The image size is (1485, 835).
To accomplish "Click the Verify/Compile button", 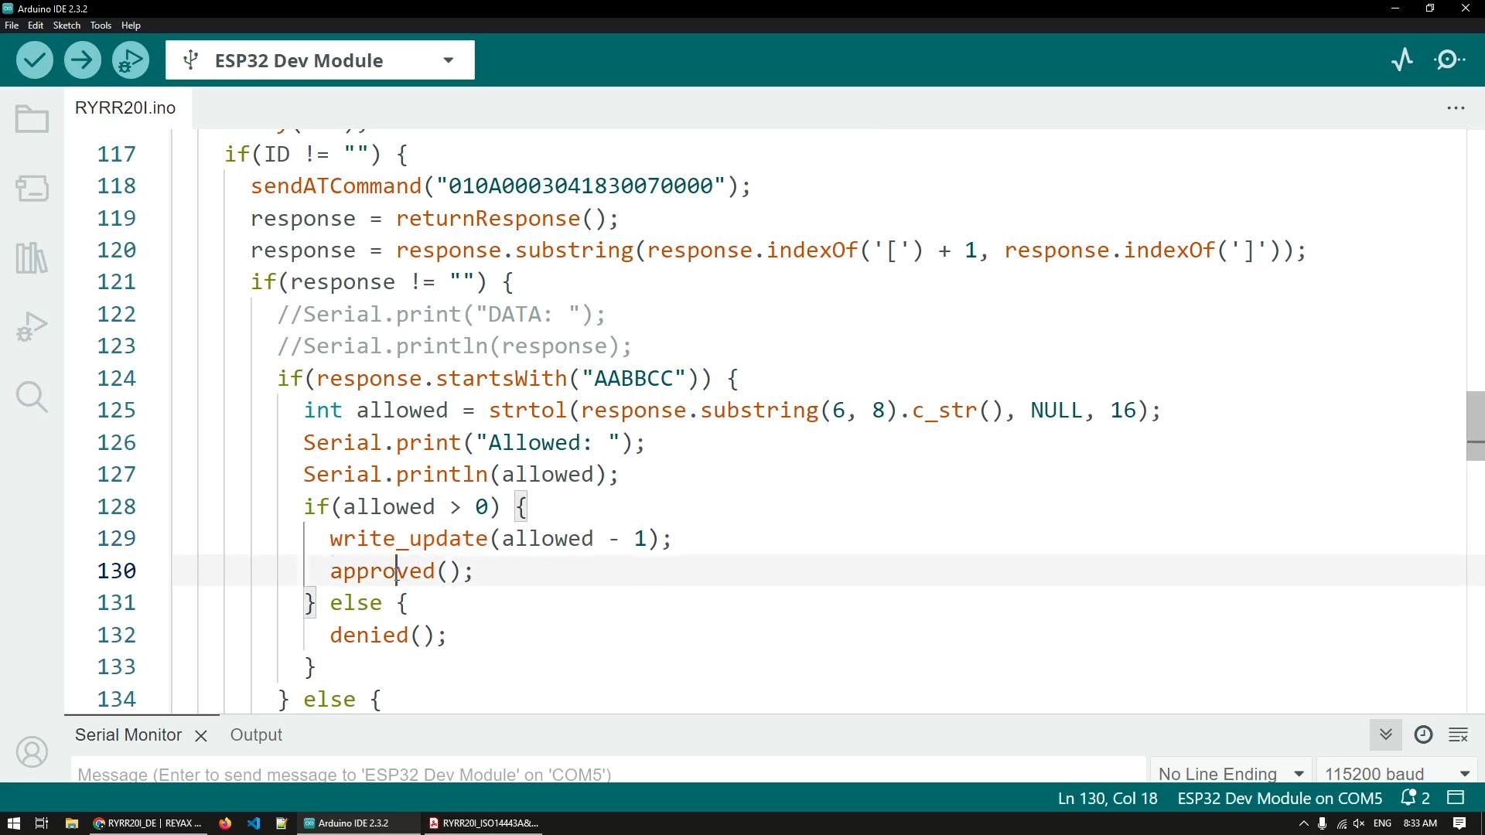I will point(36,60).
